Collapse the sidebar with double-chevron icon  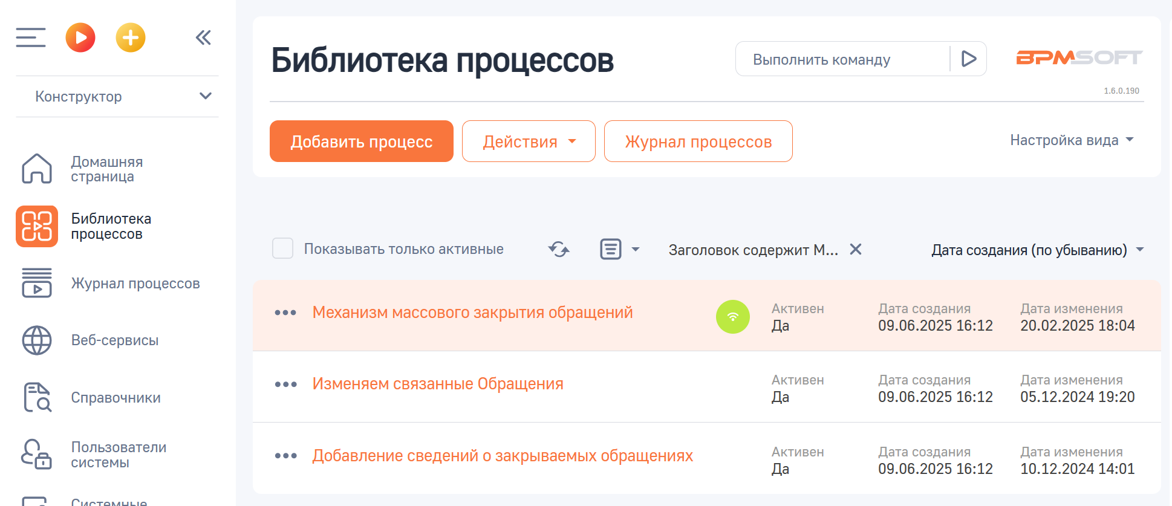coord(203,37)
